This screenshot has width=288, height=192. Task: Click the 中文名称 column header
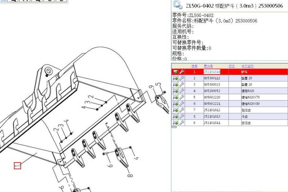tap(247, 66)
